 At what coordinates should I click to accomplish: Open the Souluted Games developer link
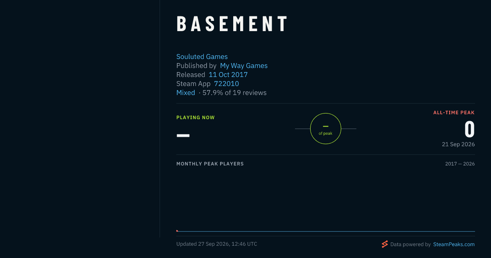(x=202, y=57)
